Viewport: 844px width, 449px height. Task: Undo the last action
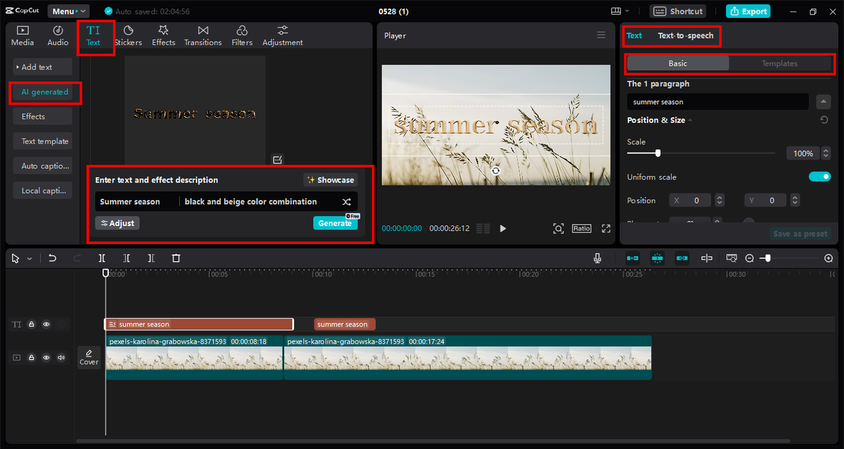[53, 258]
